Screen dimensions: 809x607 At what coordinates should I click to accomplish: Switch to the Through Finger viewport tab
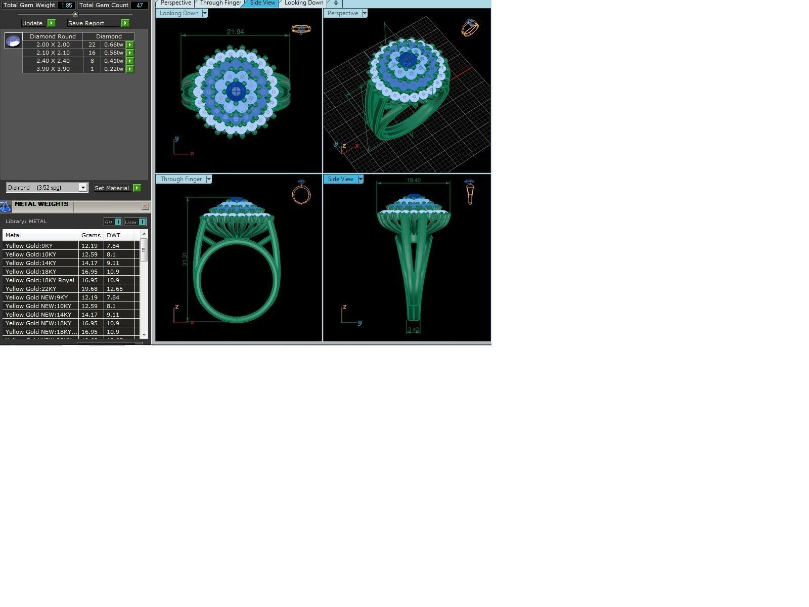[220, 3]
